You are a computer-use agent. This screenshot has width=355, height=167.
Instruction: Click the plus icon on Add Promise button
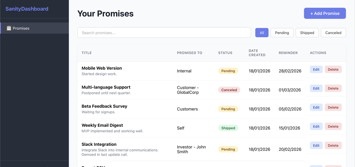pyautogui.click(x=312, y=13)
